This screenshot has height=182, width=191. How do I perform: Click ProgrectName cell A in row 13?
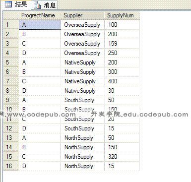click(x=40, y=138)
